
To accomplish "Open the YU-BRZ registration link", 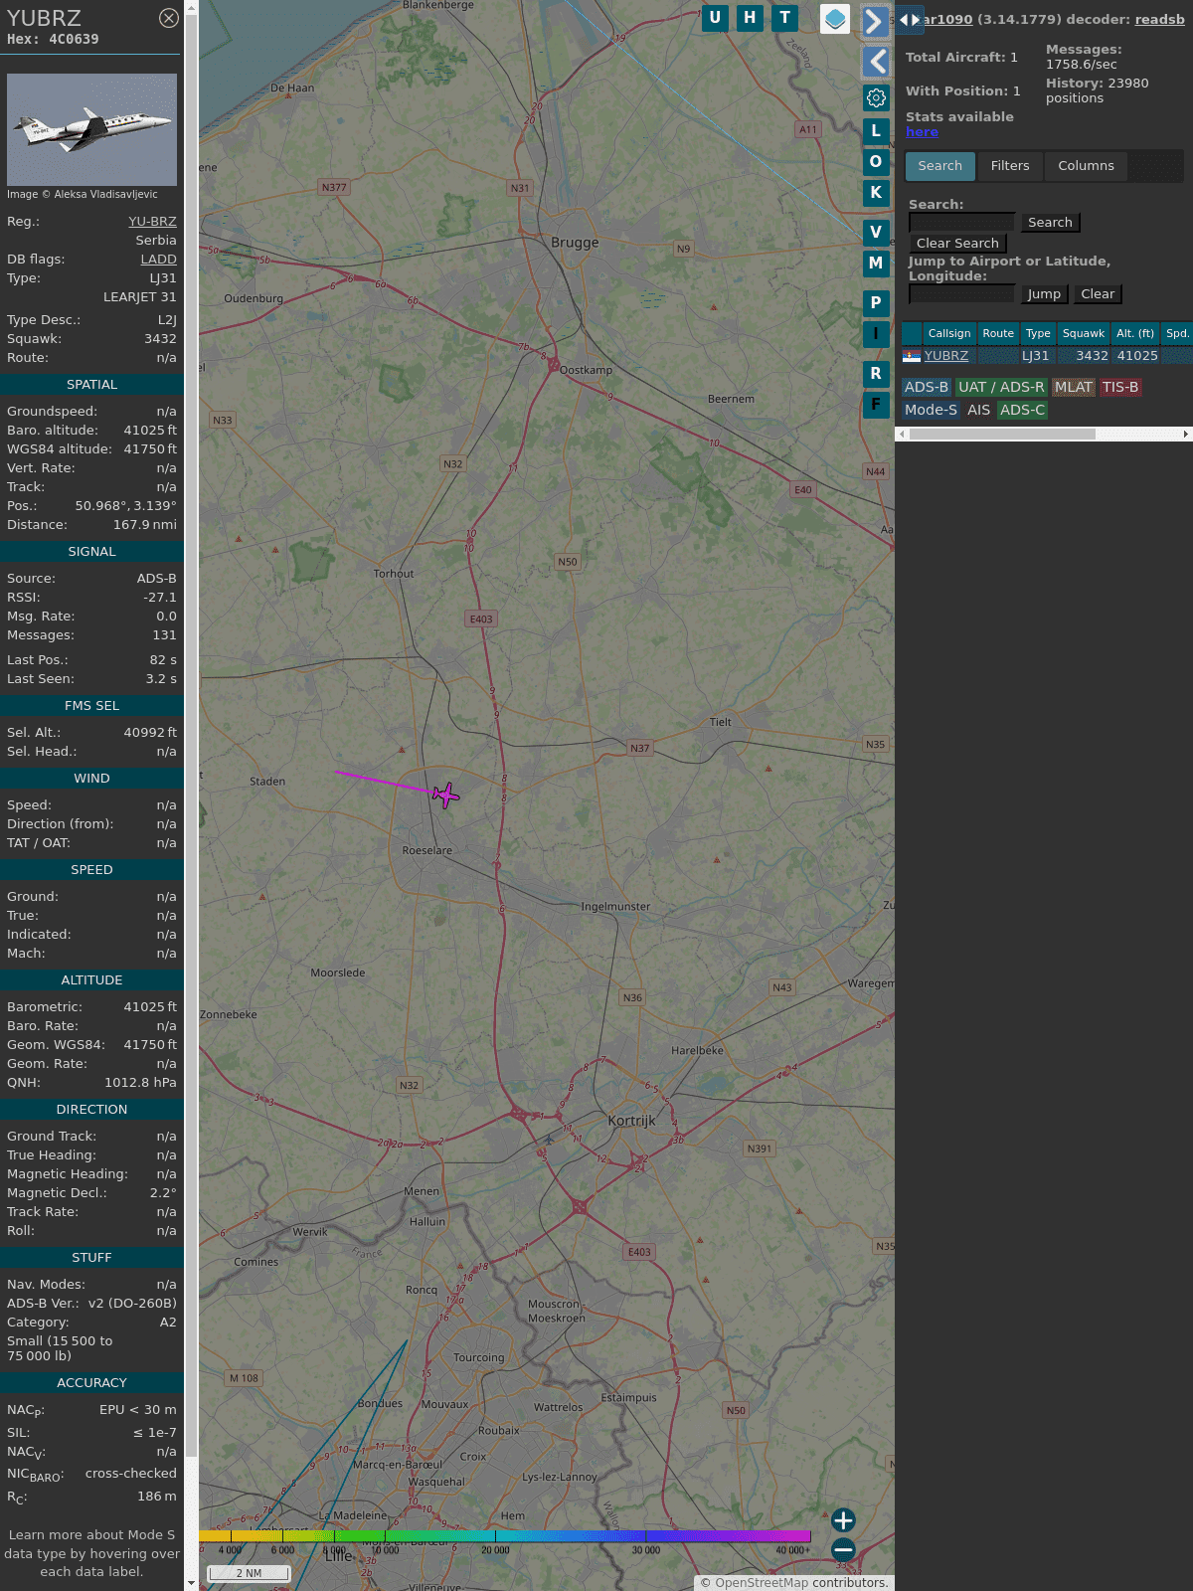I will pos(152,222).
